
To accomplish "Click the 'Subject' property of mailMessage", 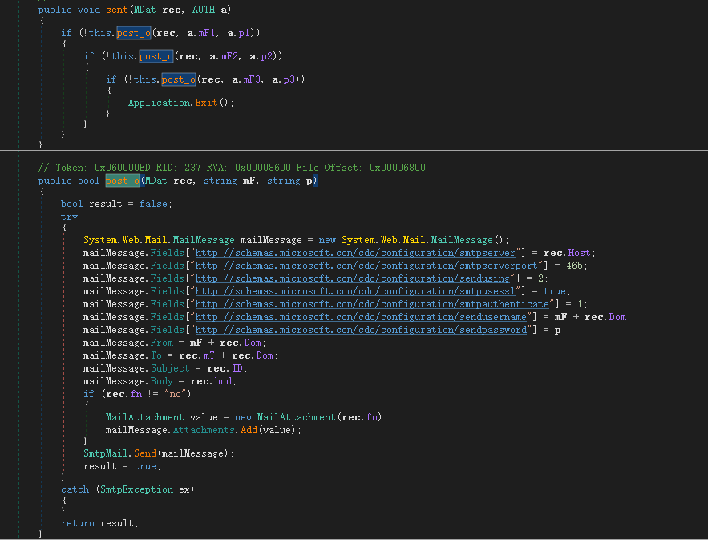I will point(170,368).
